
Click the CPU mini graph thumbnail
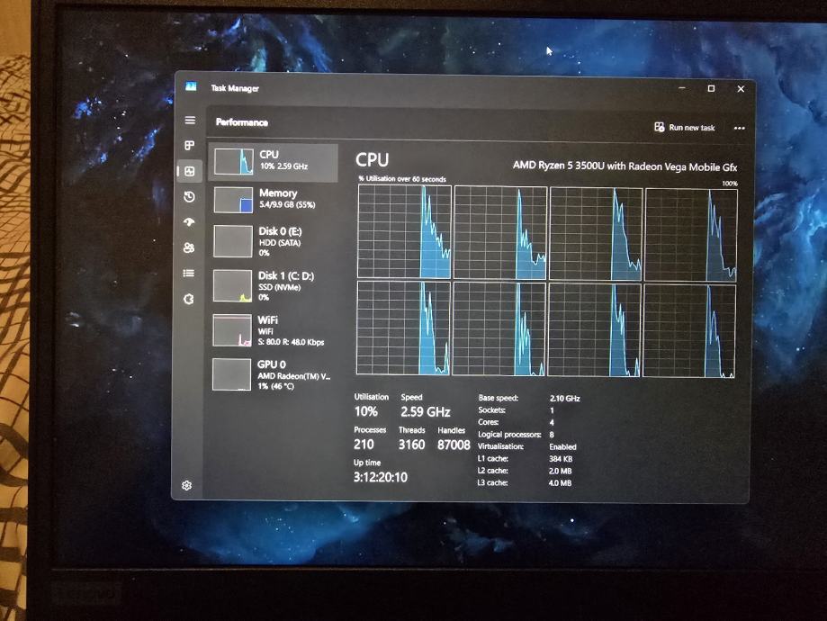click(x=234, y=161)
